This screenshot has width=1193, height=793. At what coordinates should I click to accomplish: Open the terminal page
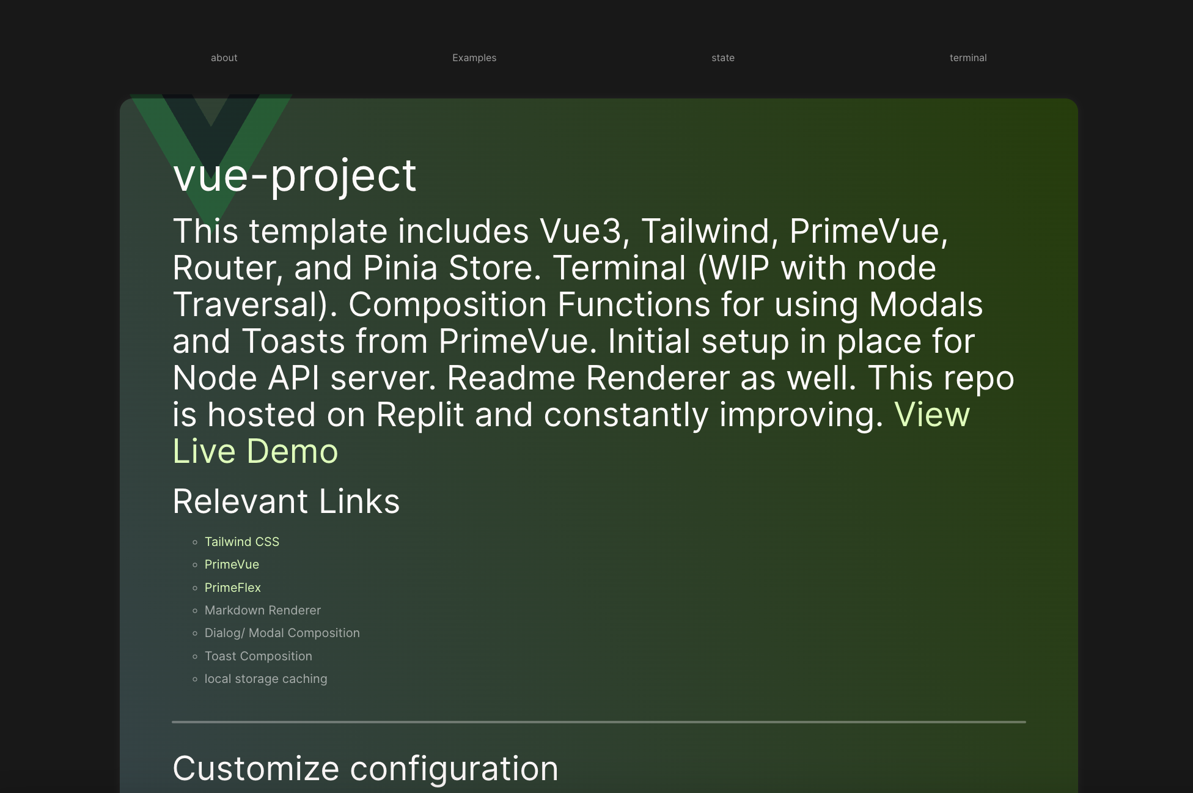point(968,58)
